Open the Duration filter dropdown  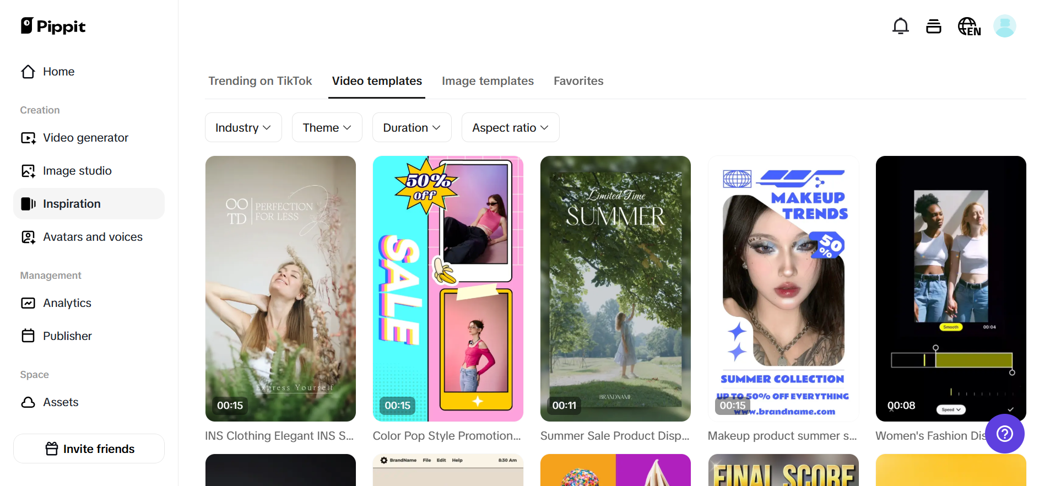click(x=412, y=127)
